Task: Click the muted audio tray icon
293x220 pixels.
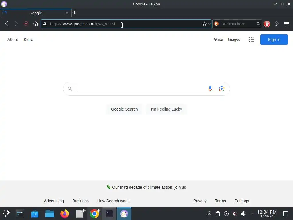Action: tap(235, 214)
